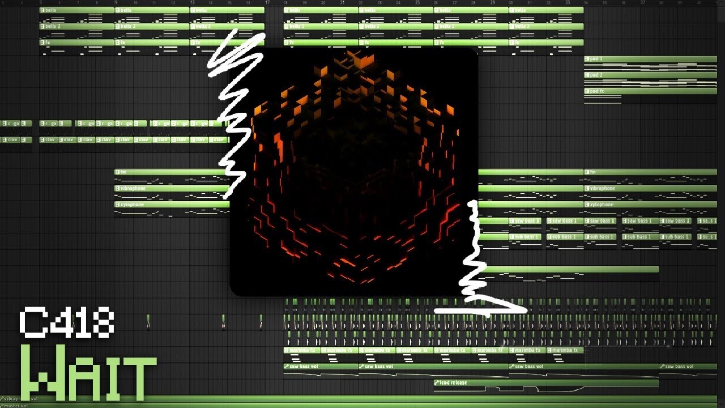Click the bells 2 clip icon at bar 5
Viewport: 725px width, 408px height.
[x=42, y=27]
